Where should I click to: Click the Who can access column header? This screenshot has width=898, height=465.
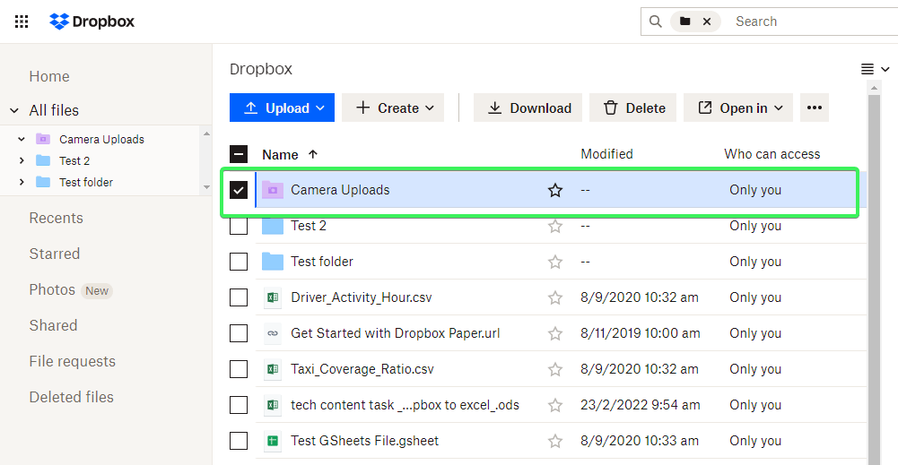(x=772, y=154)
